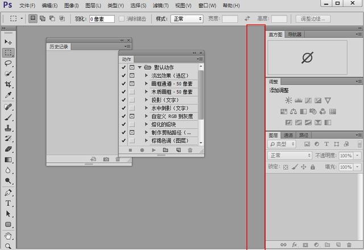This screenshot has height=250, width=364.
Task: Expand the 棕褐色调（图层）action
Action: click(146, 140)
